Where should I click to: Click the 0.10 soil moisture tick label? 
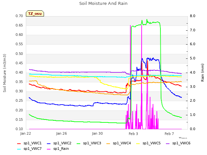pyautogui.click(x=19, y=129)
